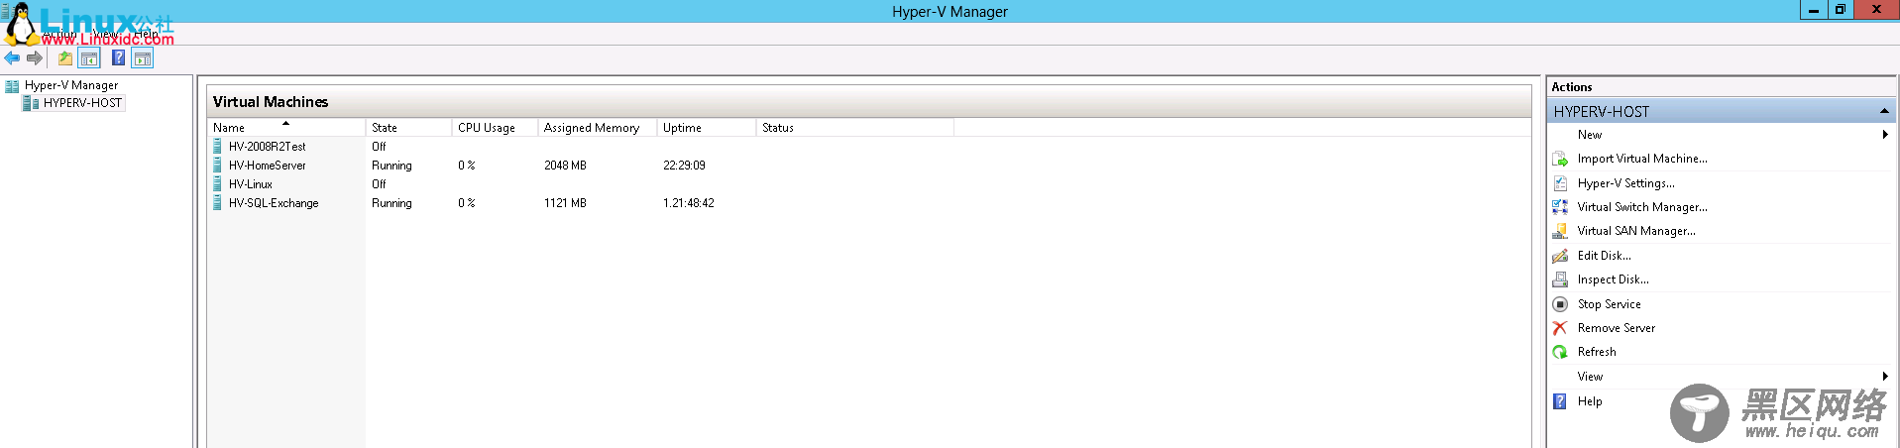Open Virtual SAN Manager action
The width and height of the screenshot is (1900, 448).
1636,231
